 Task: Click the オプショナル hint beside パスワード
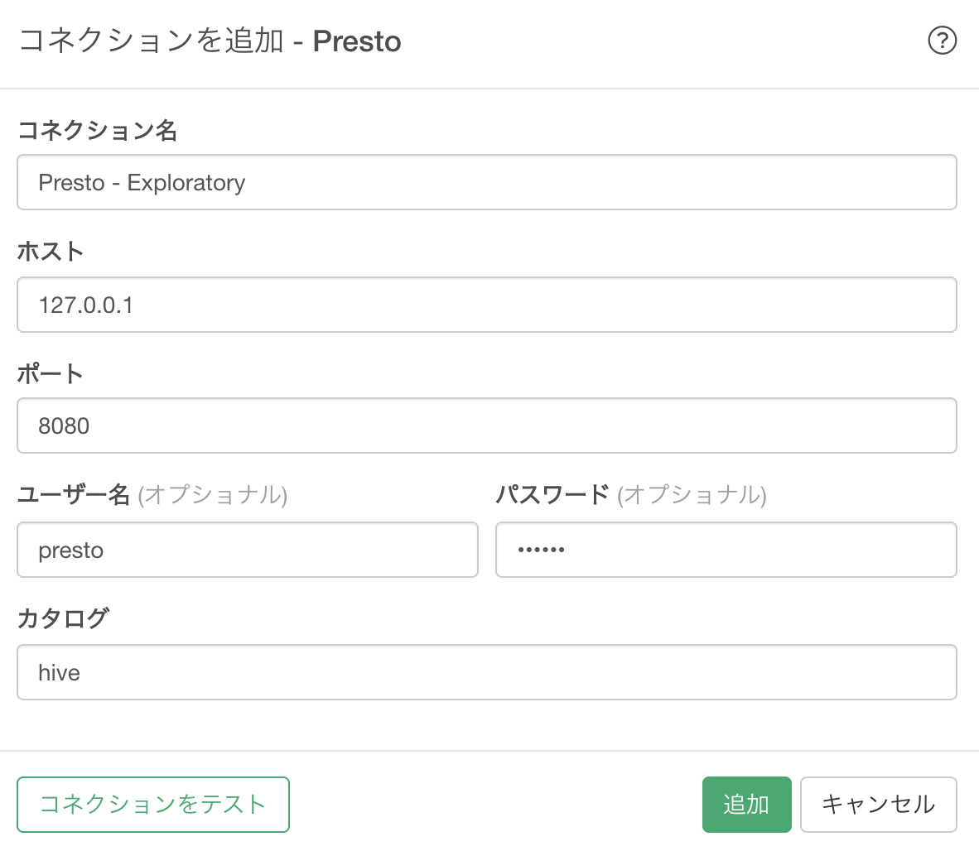692,495
